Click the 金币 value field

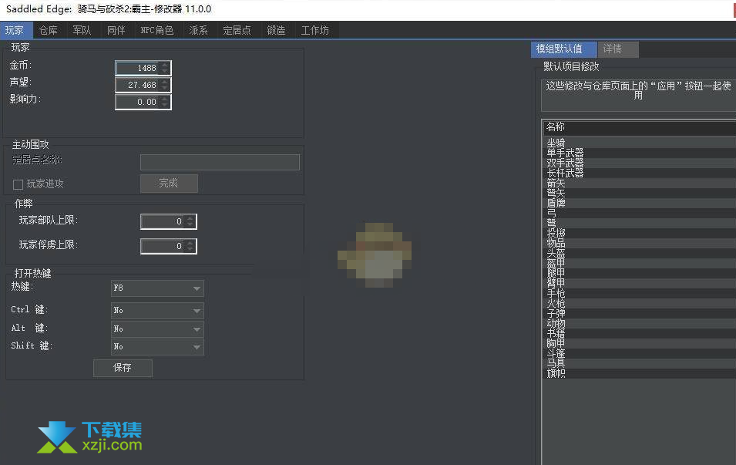137,68
